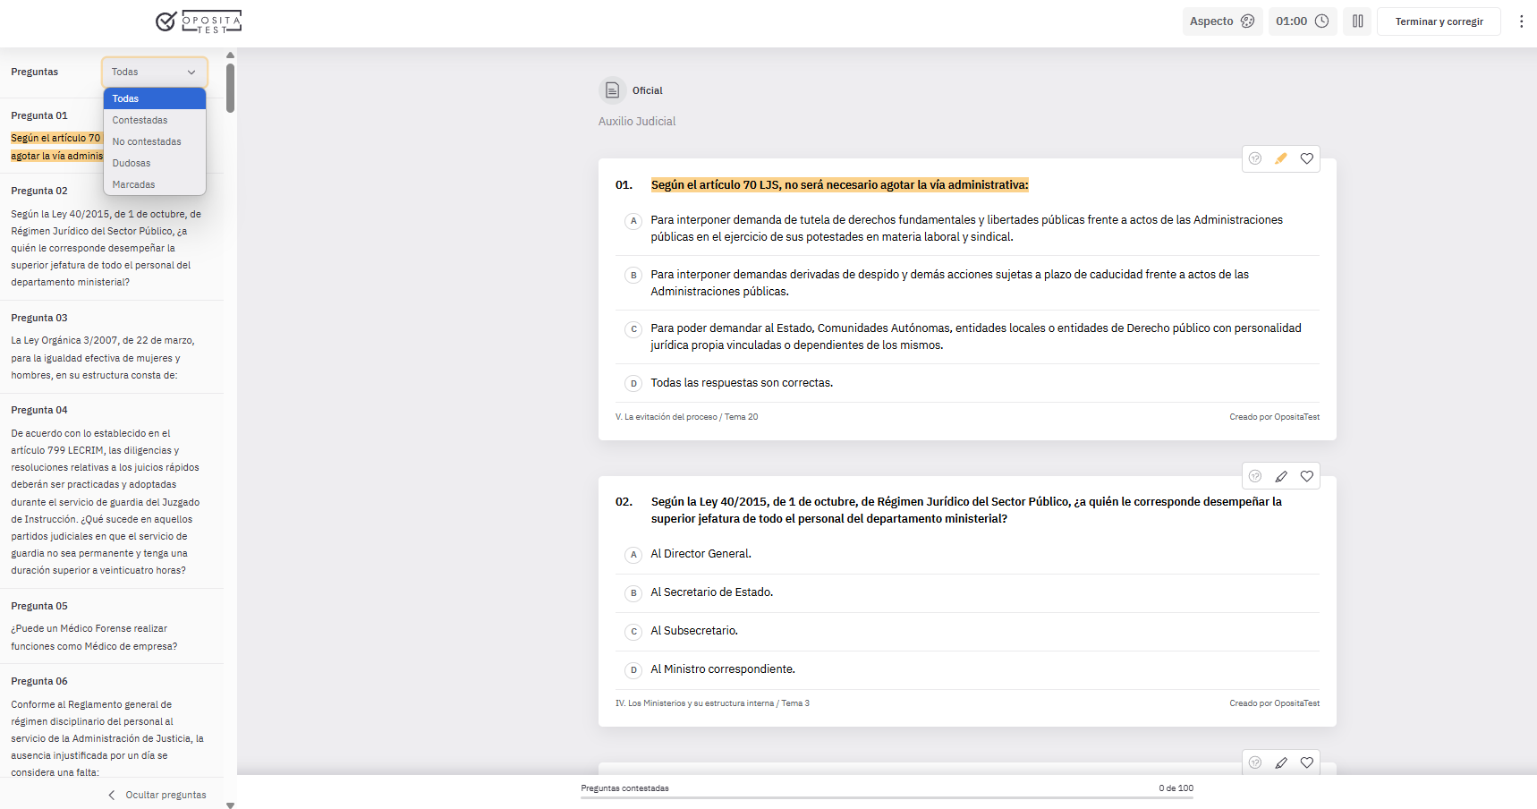This screenshot has width=1537, height=809.
Task: Choose 'No contestadas' in the filter list
Action: [155, 141]
